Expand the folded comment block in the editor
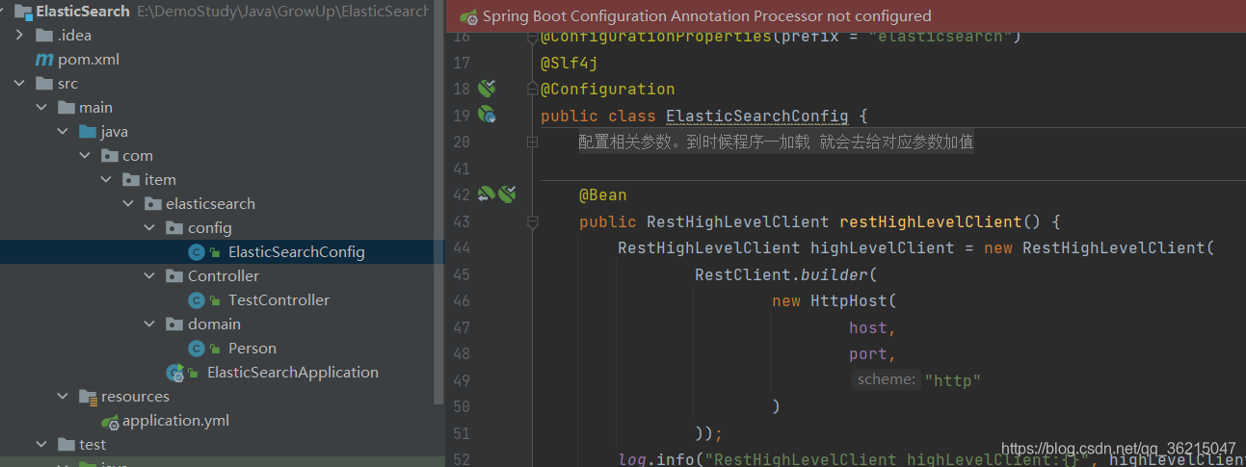The height and width of the screenshot is (467, 1246). point(532,143)
